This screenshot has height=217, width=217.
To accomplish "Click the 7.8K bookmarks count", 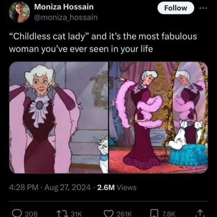I will [x=168, y=214].
